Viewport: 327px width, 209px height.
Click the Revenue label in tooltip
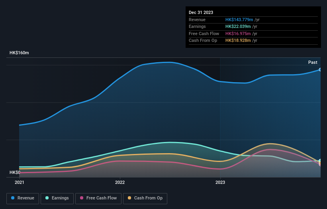coord(197,20)
